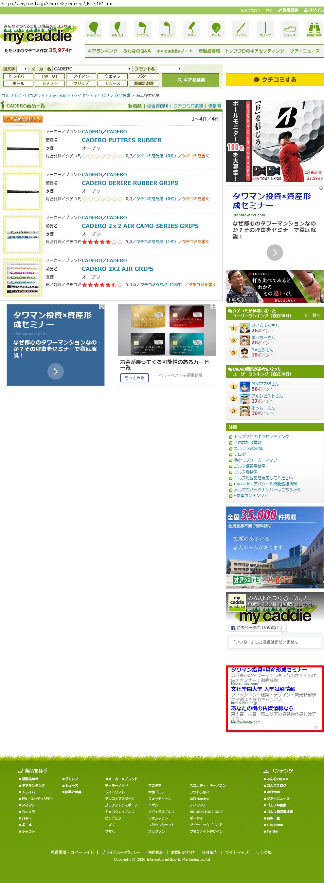Click CADERO DERIRE RUBBER GRIPS thumbnail
The width and height of the screenshot is (324, 883).
pyautogui.click(x=23, y=192)
